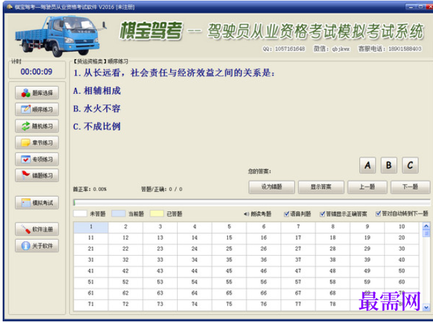
Task: Go to question 11 cell
Action: [91, 238]
